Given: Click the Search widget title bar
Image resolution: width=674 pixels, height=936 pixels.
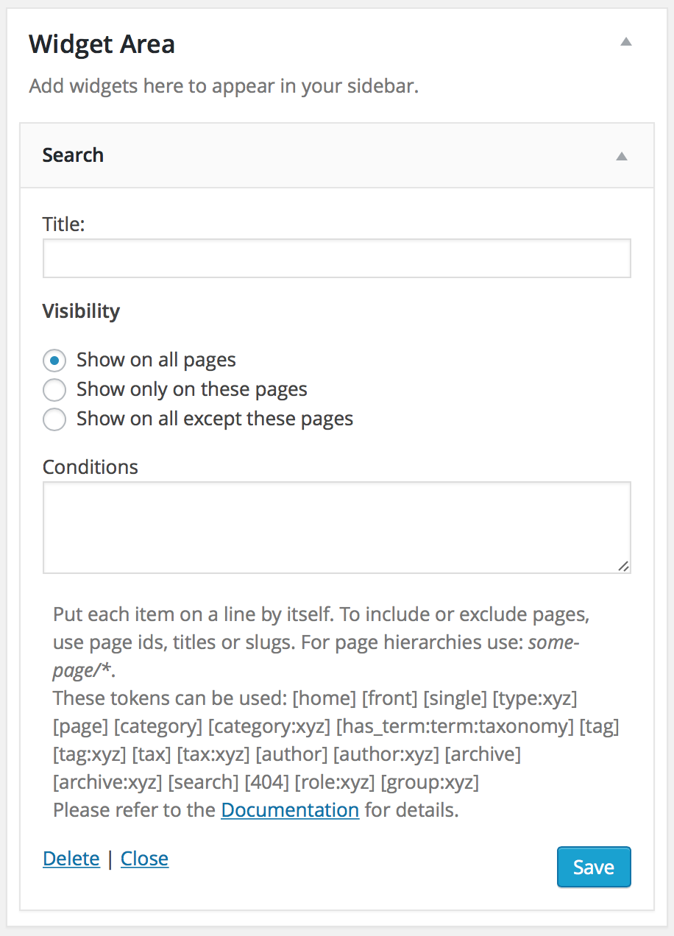Looking at the screenshot, I should (x=337, y=155).
